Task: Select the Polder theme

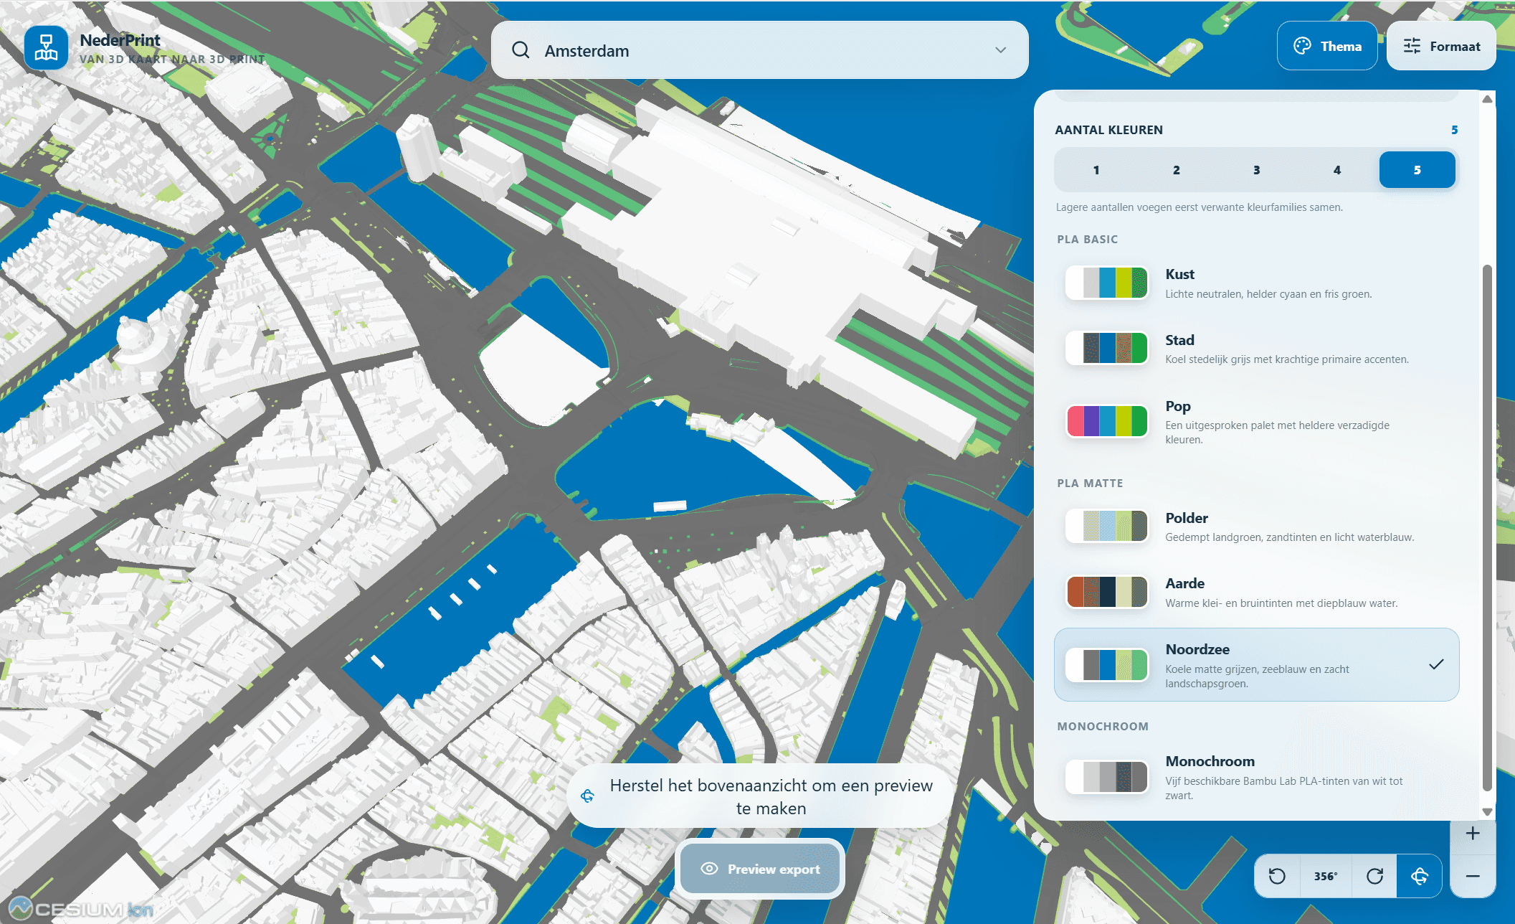Action: click(x=1256, y=527)
